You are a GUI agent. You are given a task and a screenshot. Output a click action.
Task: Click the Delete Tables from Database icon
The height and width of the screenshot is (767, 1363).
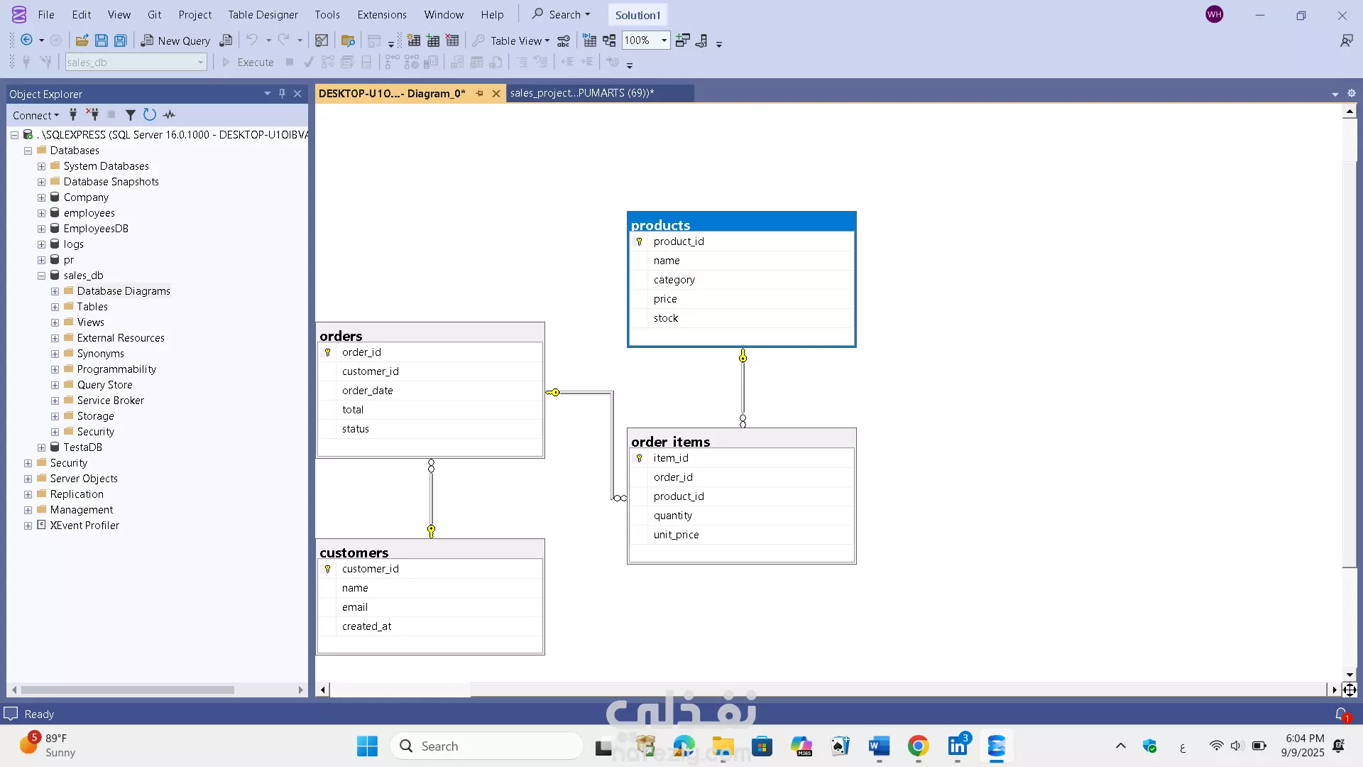point(452,40)
